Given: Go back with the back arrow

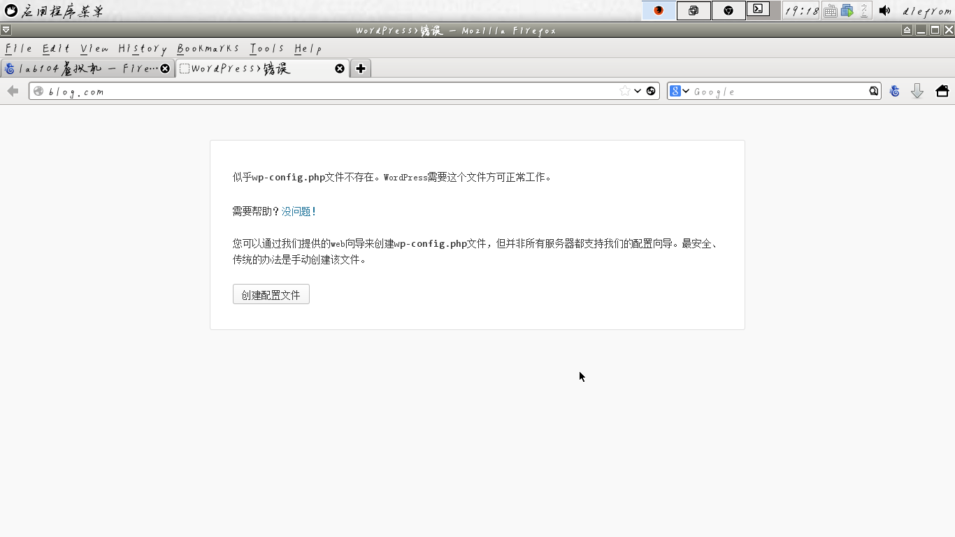Looking at the screenshot, I should (13, 91).
